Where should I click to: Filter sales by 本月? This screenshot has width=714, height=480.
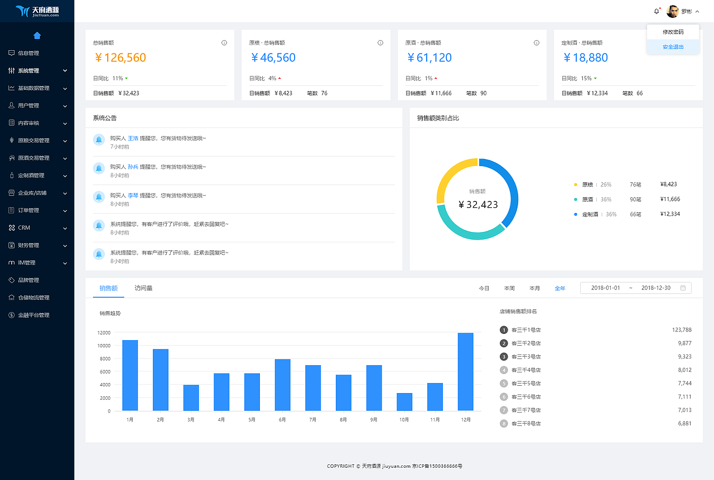click(534, 288)
